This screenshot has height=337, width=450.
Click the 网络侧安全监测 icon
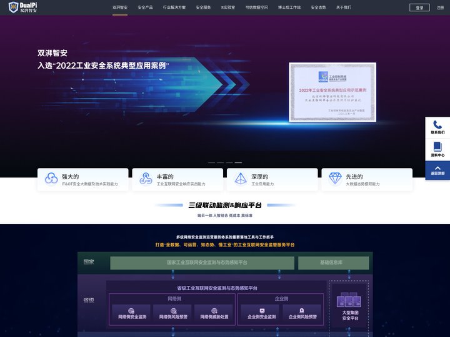(131, 311)
